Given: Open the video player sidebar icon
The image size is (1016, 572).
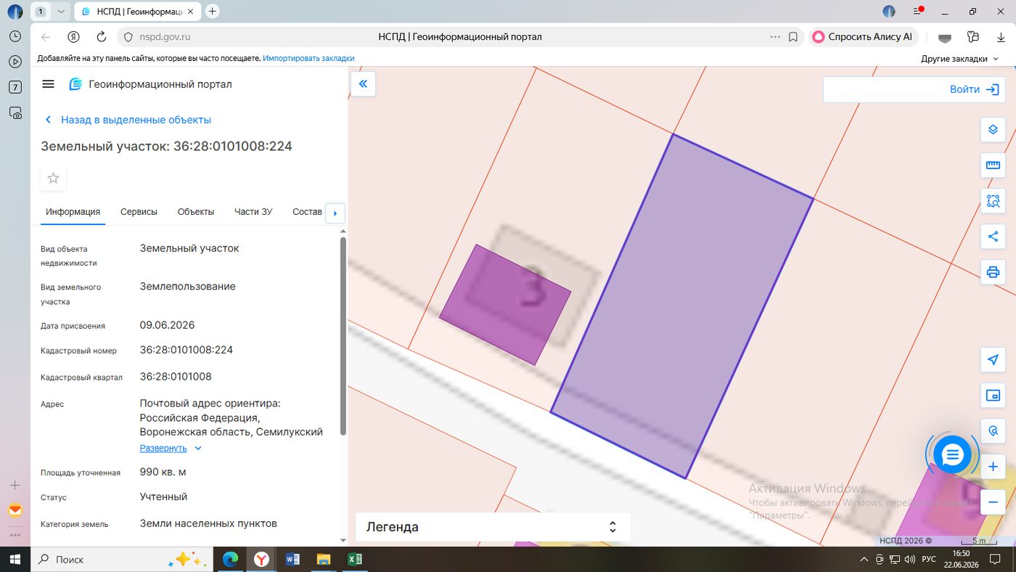Looking at the screenshot, I should click(15, 62).
